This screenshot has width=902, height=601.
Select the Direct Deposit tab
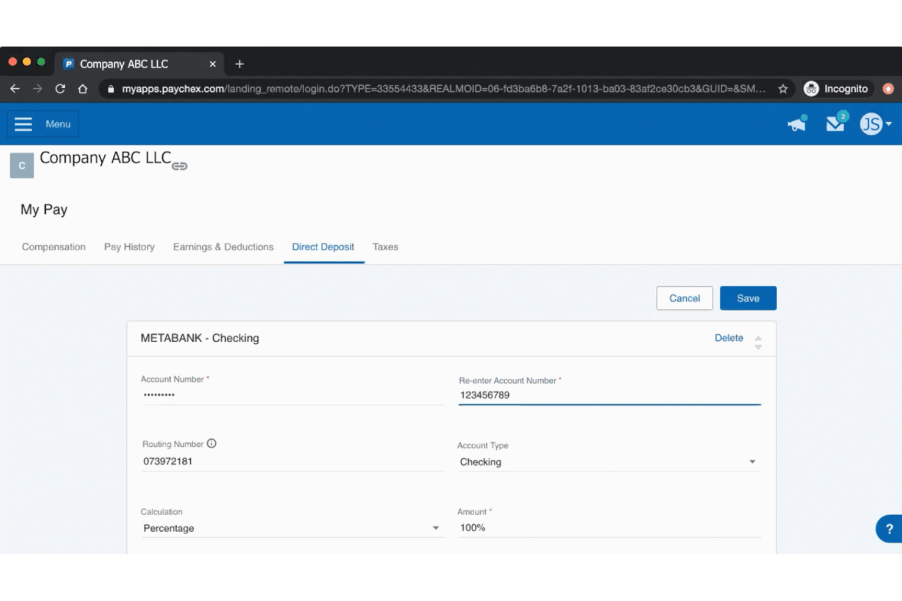click(x=323, y=247)
